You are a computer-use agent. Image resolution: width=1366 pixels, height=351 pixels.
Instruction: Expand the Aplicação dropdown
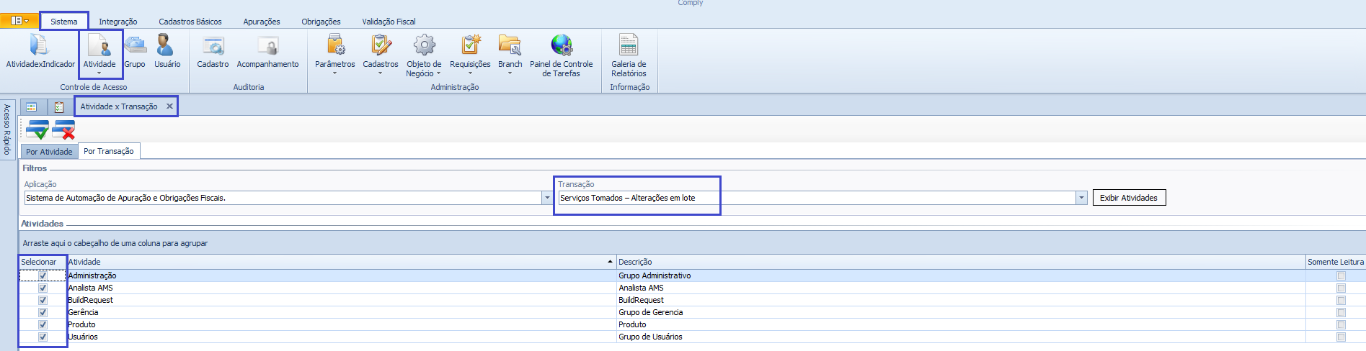click(x=547, y=198)
